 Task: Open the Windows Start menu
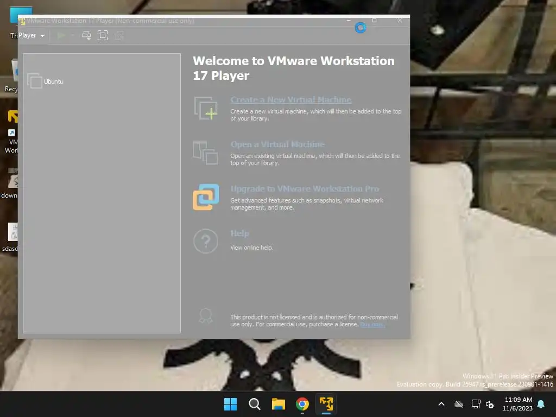point(230,404)
